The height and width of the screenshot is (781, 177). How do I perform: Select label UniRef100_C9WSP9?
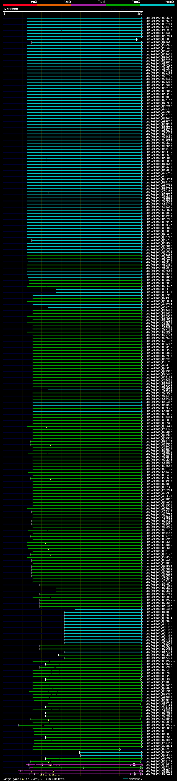pos(159,45)
